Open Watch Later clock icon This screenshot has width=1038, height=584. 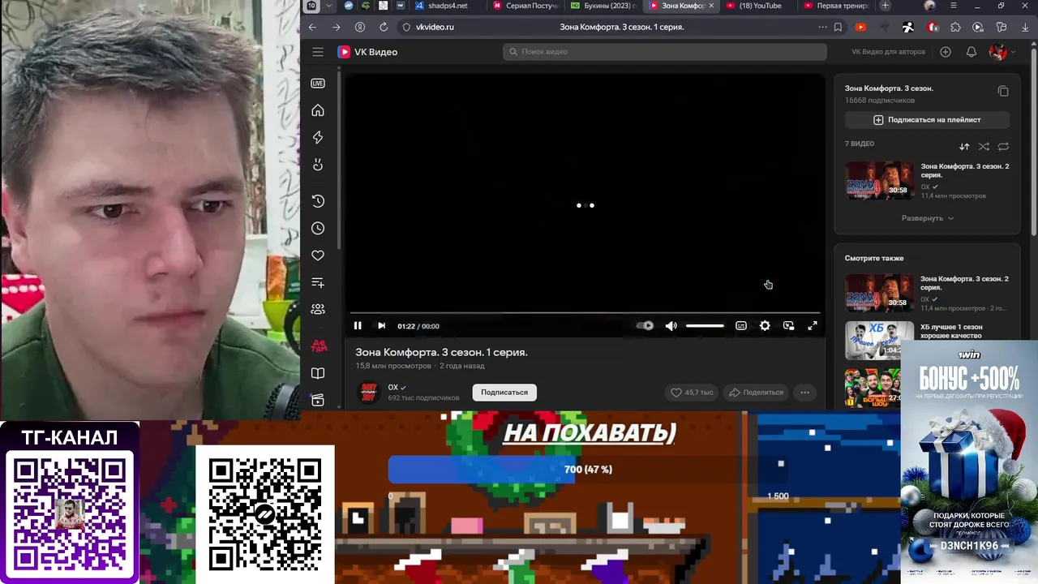point(318,229)
